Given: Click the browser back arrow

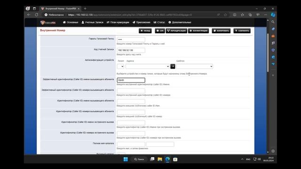Looking at the screenshot, I should click(x=29, y=15).
